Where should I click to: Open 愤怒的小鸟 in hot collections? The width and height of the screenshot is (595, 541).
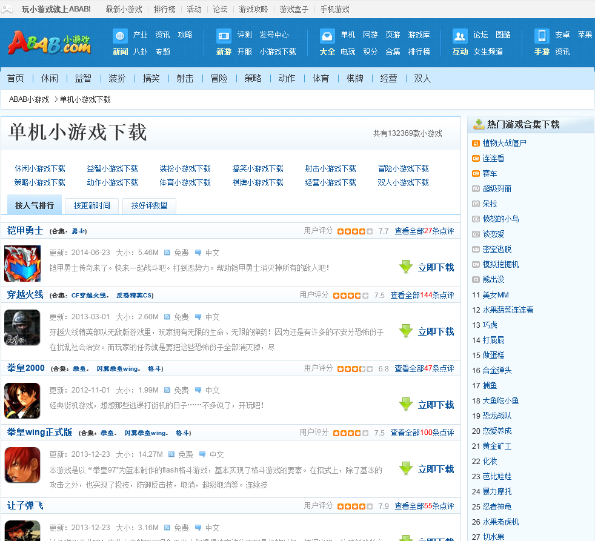pos(500,219)
